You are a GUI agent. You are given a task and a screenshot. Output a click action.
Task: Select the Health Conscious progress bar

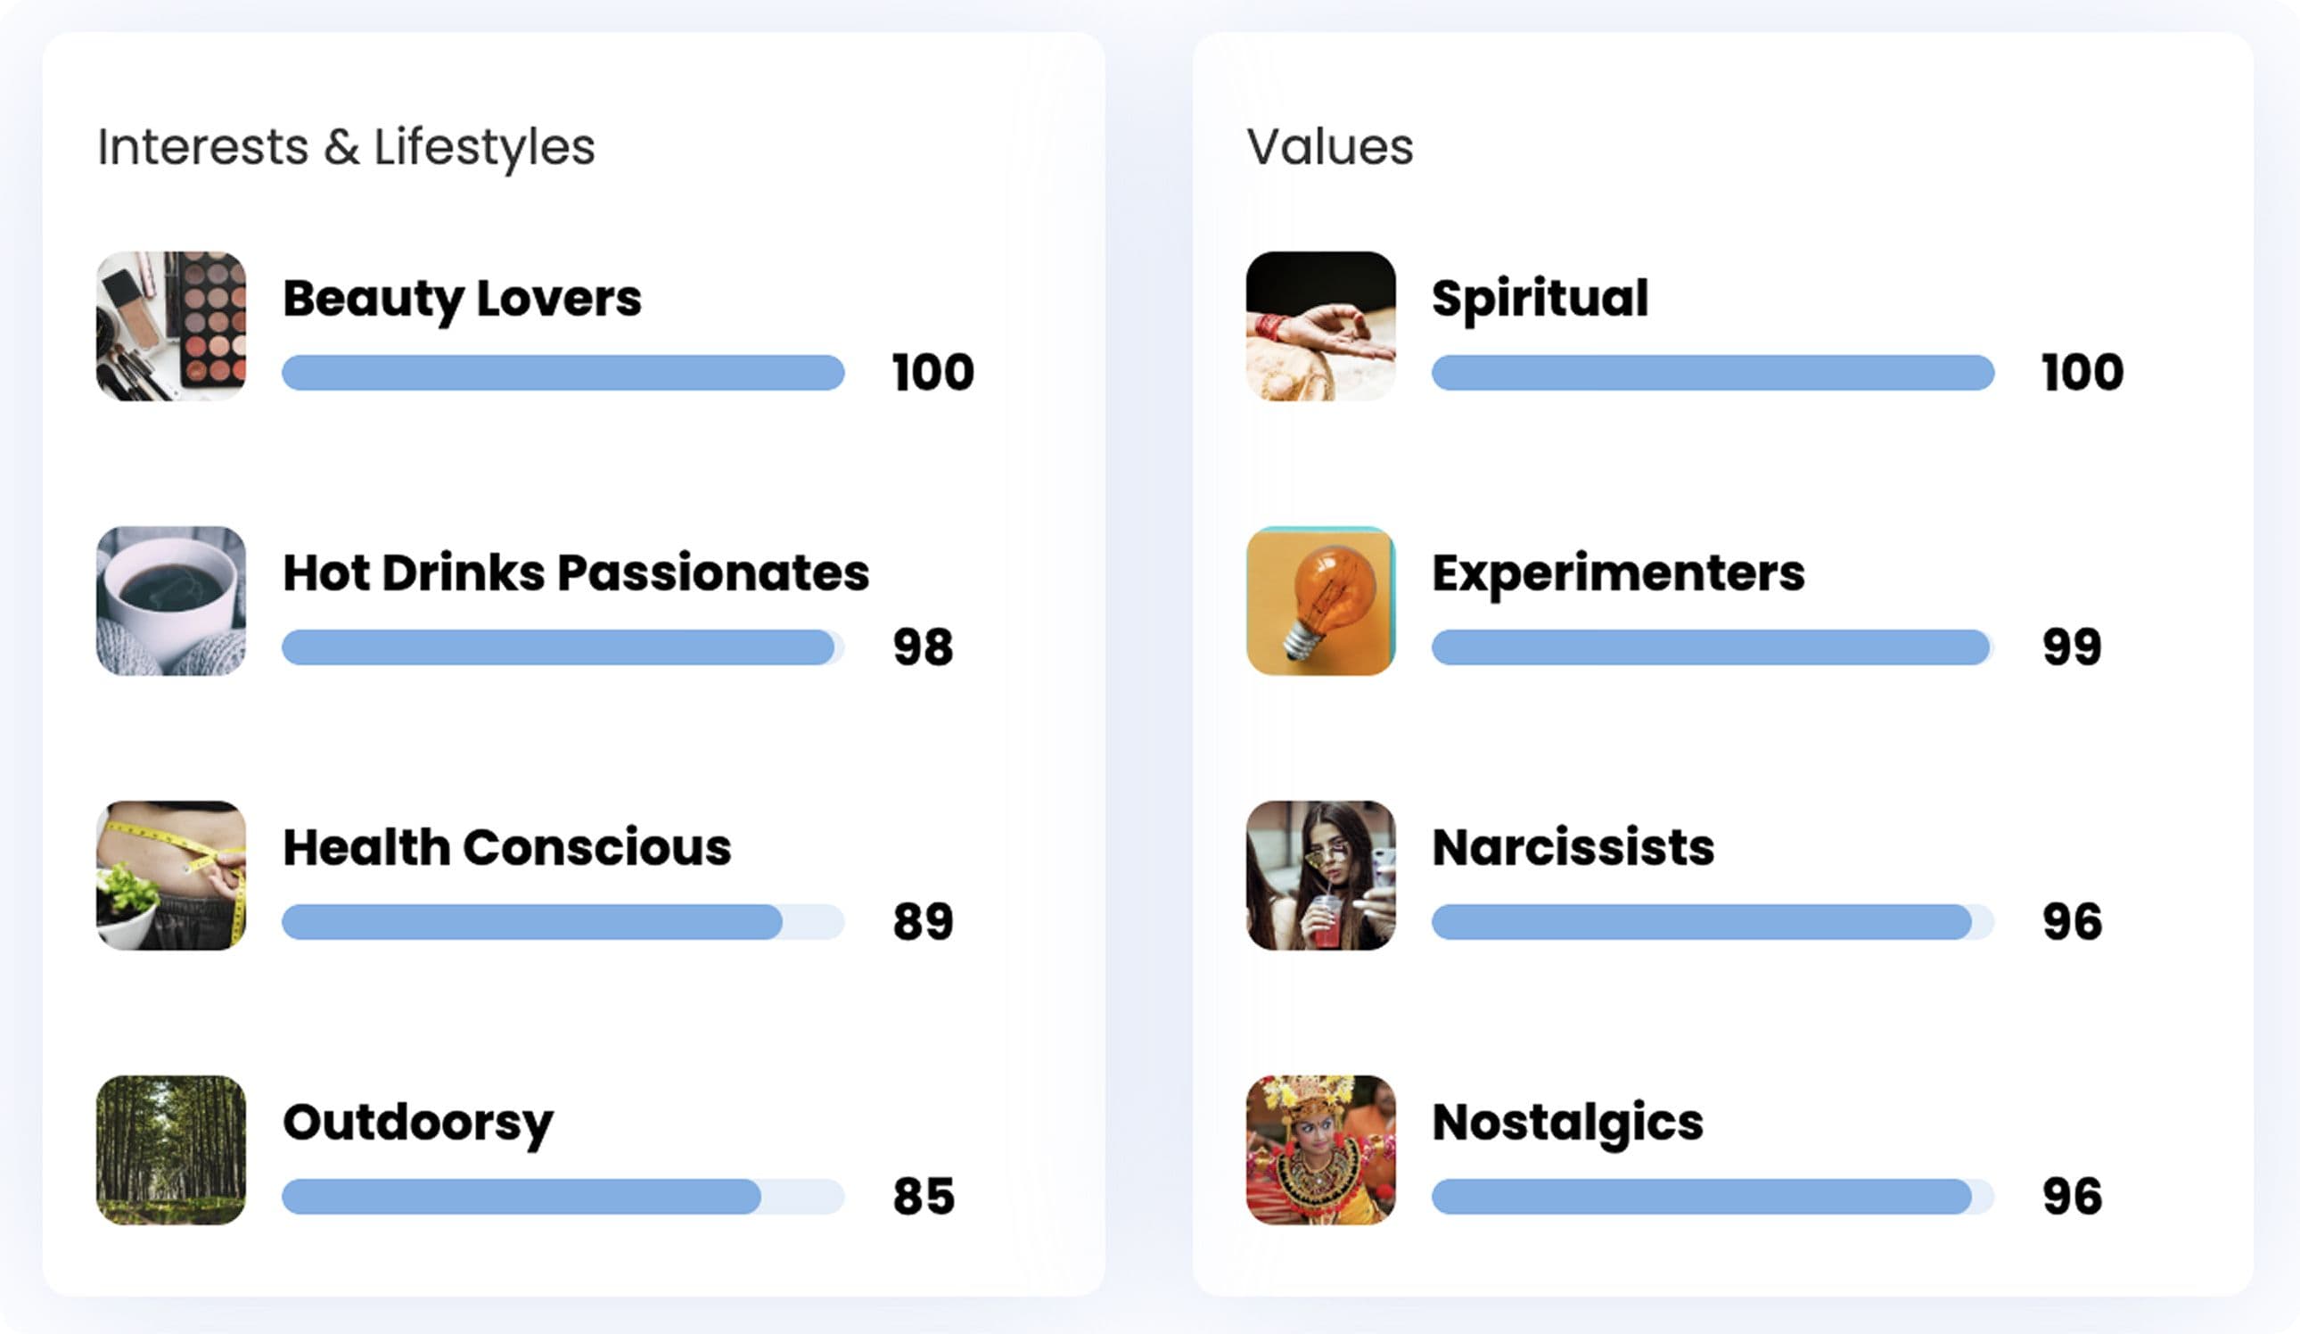pyautogui.click(x=563, y=922)
